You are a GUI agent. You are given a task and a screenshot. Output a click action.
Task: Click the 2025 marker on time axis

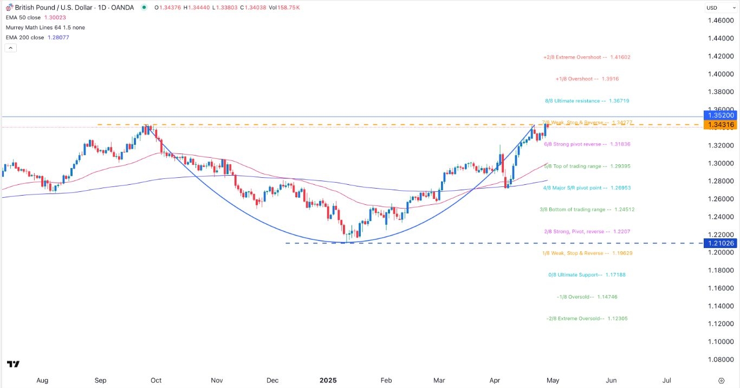click(x=328, y=380)
